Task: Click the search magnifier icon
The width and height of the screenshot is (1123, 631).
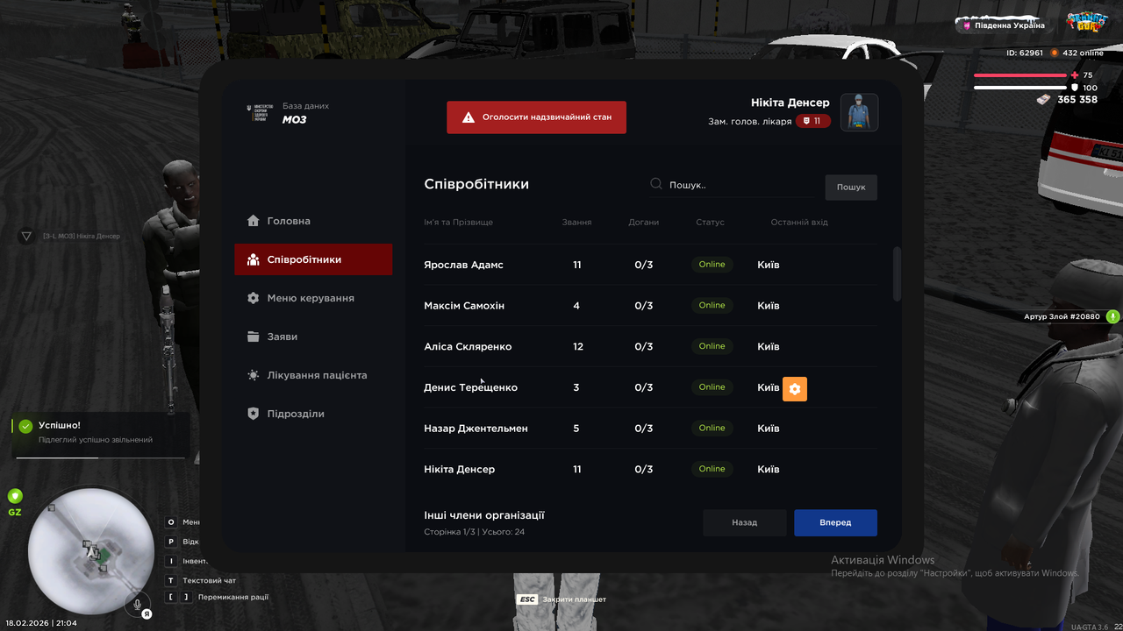Action: click(x=656, y=184)
